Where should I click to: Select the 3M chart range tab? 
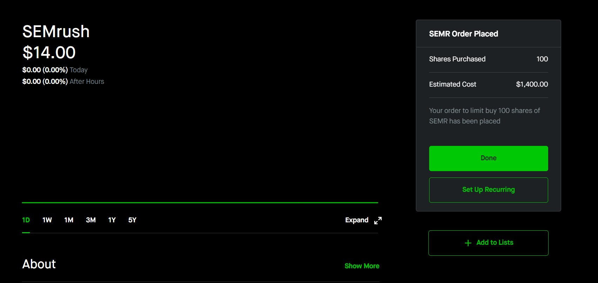pyautogui.click(x=91, y=220)
